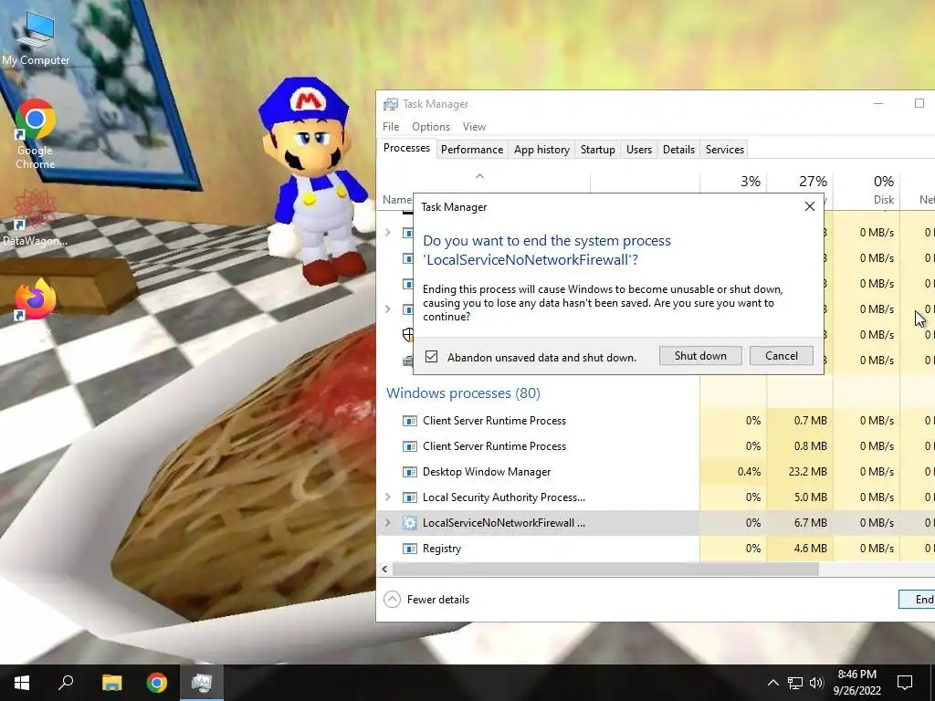Viewport: 935px width, 701px height.
Task: Switch to the Startup tab
Action: click(x=597, y=149)
